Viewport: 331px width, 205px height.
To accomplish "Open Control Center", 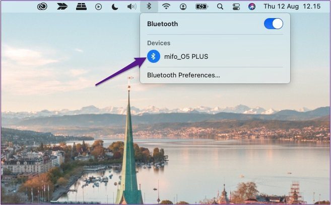I will (x=236, y=7).
